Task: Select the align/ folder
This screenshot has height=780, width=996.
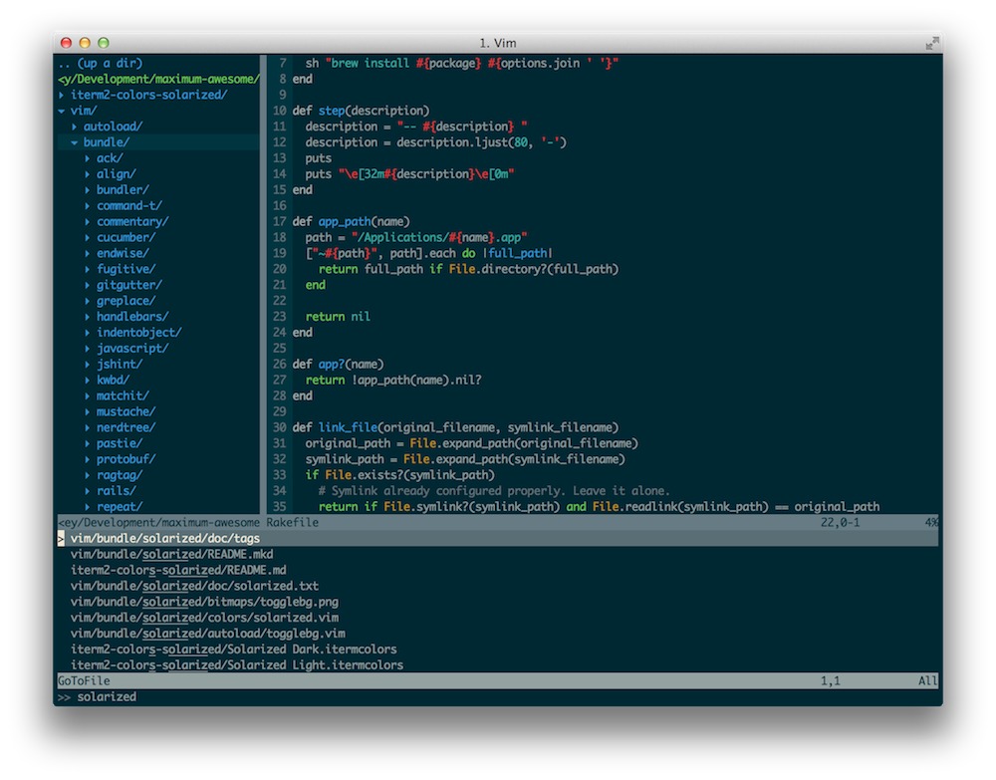Action: click(x=117, y=174)
